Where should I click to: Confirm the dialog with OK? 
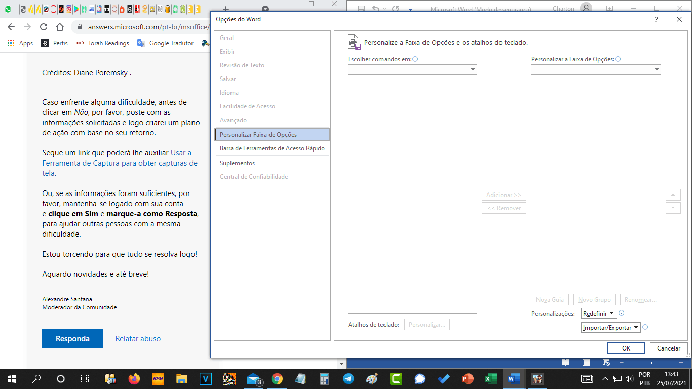(x=626, y=348)
